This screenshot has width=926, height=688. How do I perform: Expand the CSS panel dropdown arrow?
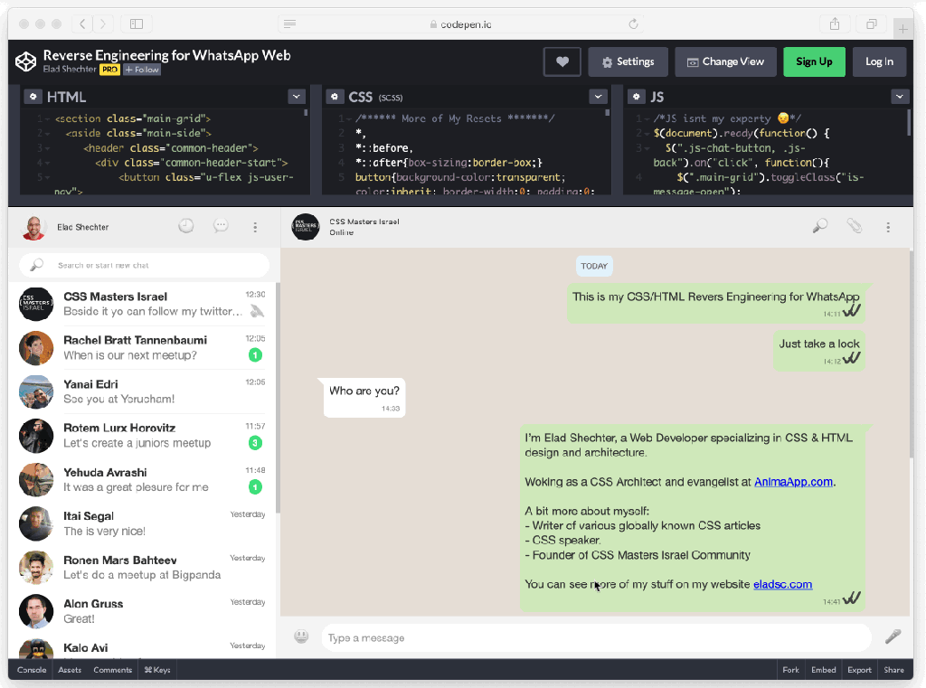[597, 97]
